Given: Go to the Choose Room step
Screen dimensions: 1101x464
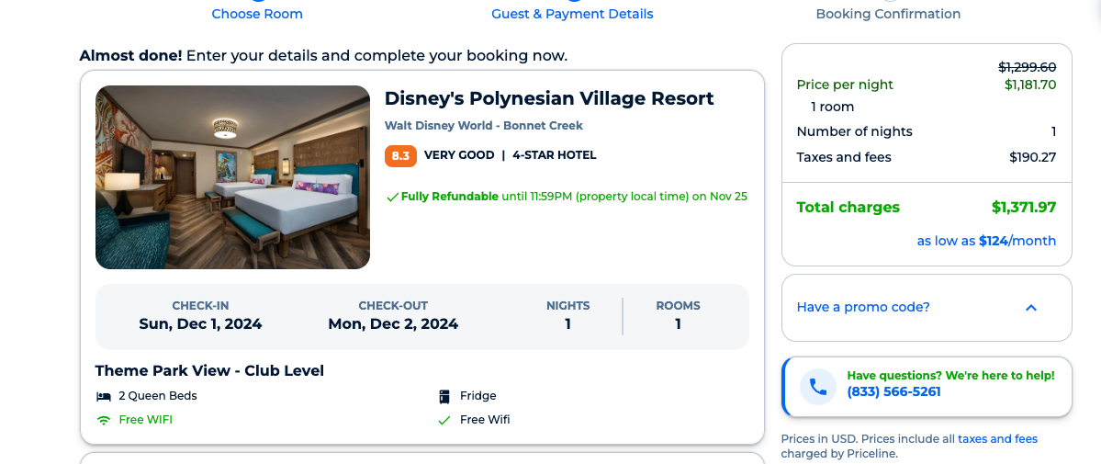Looking at the screenshot, I should (257, 14).
